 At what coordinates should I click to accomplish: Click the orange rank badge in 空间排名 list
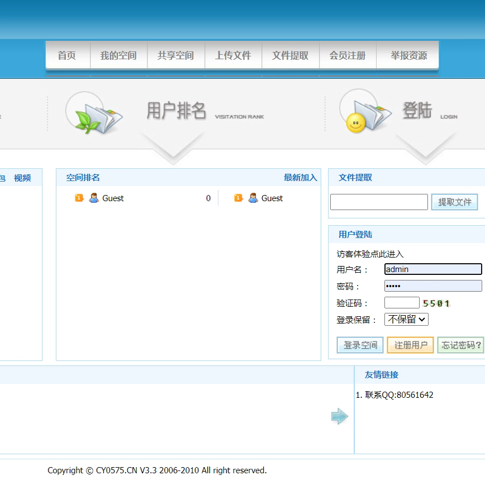(x=79, y=198)
